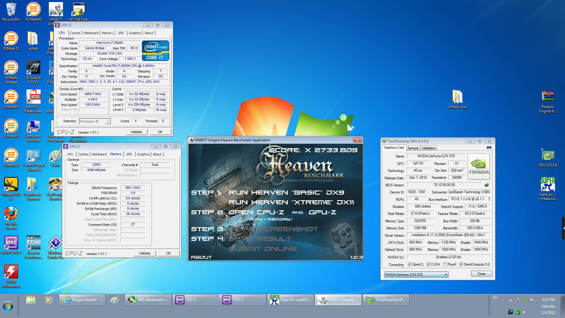This screenshot has height=318, width=565.
Task: Toggle DirectCompute 5.0 checkbox
Action: [x=461, y=264]
